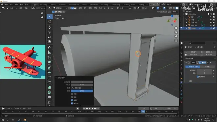This screenshot has height=122, width=217.
Task: Select the Knife tool
Action: click(x=49, y=83)
